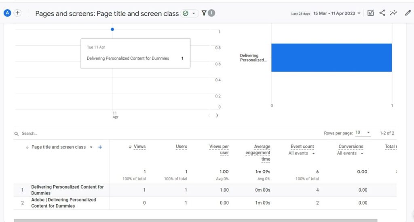Click the blue bar in bar chart
414x222 pixels.
click(332, 58)
